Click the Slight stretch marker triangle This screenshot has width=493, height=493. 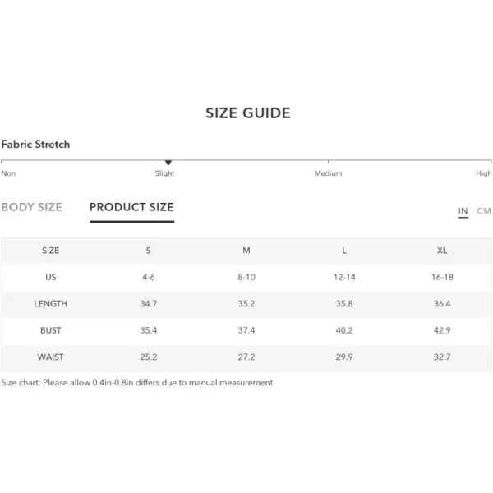168,163
